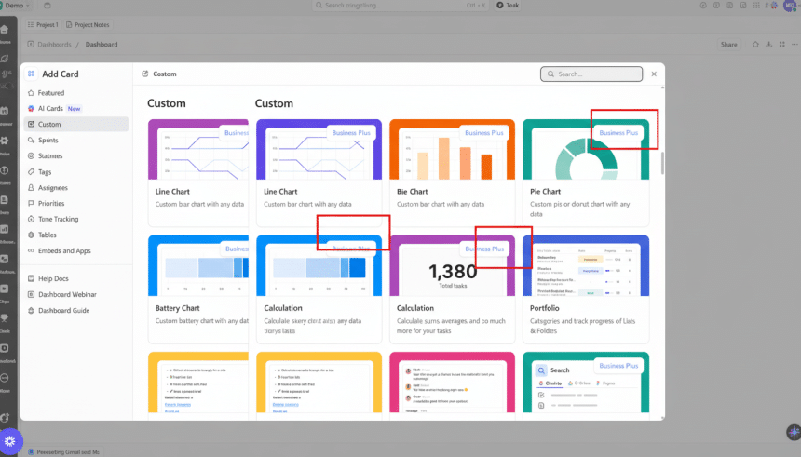Click the Share button
Image resolution: width=801 pixels, height=457 pixels.
pos(729,45)
